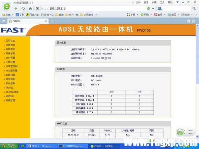The height and width of the screenshot is (149, 199).
Task: Open the 扩展 extensions tool
Action: [x=131, y=15]
